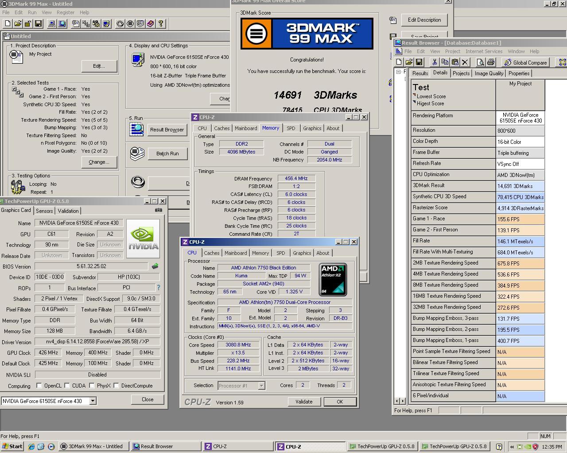Switch to Validation tab in GPU-Z

68,211
